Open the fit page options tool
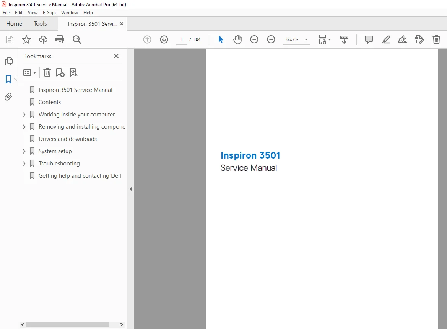 click(324, 39)
